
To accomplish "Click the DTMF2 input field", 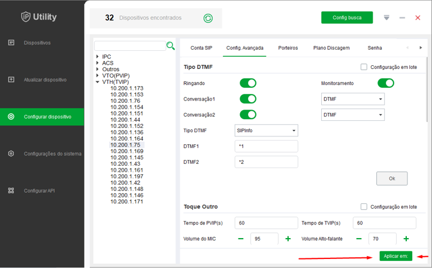I will pos(266,162).
